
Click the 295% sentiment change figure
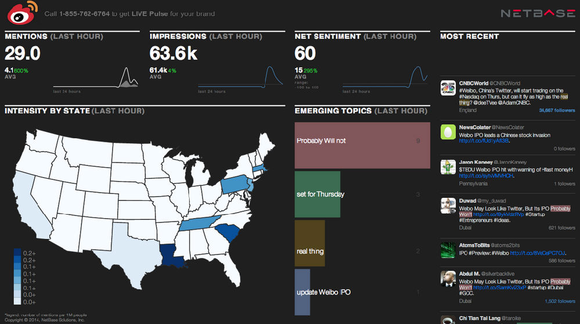pyautogui.click(x=311, y=71)
